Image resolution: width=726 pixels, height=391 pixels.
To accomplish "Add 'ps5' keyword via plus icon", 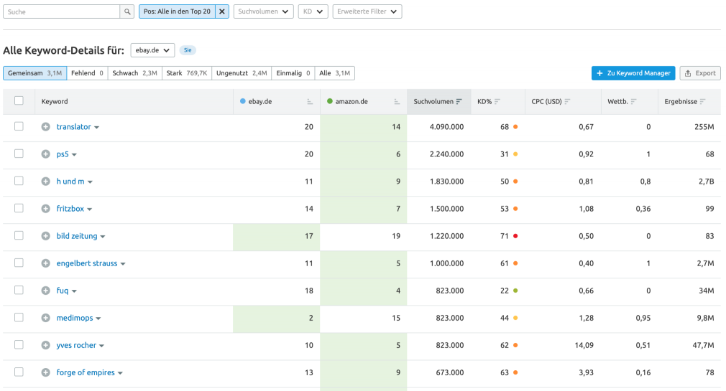I will [45, 154].
